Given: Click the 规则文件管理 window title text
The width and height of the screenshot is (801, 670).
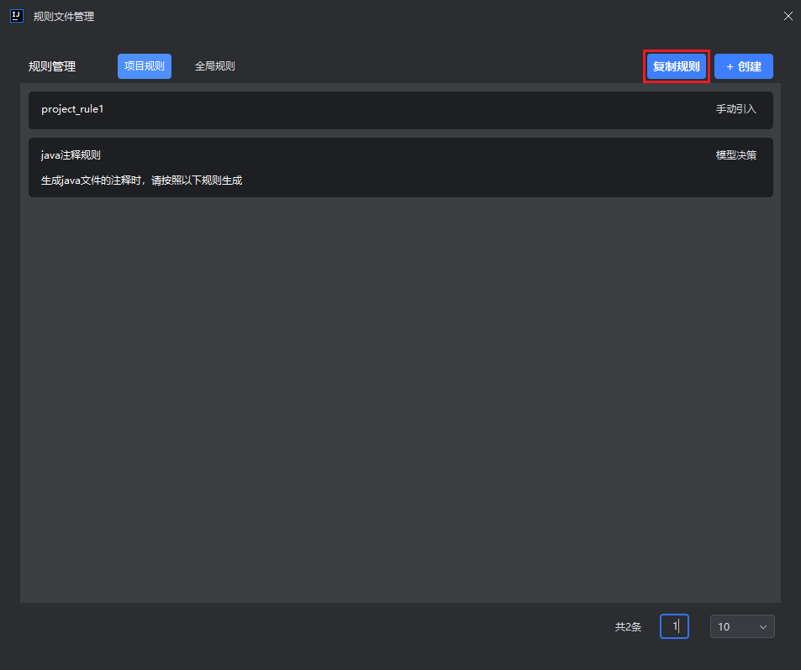Looking at the screenshot, I should click(64, 16).
